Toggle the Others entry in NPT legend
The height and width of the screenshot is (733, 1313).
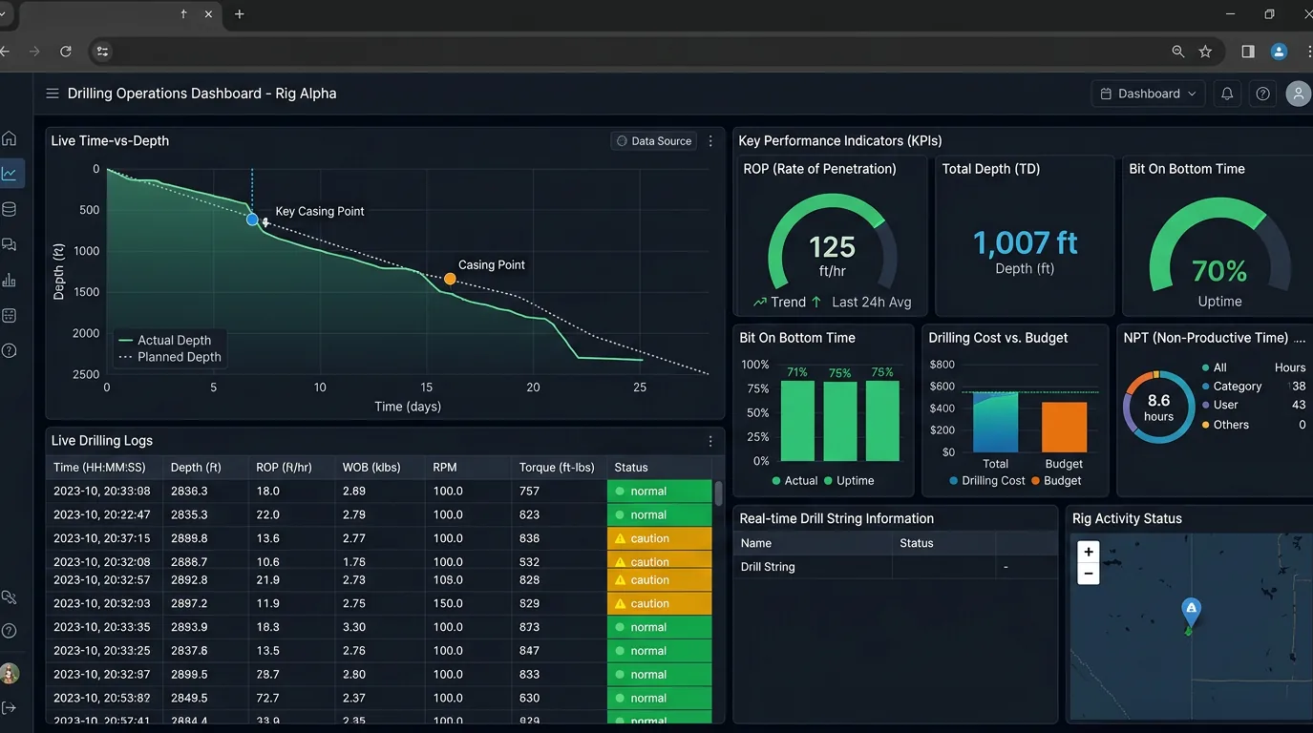1225,425
